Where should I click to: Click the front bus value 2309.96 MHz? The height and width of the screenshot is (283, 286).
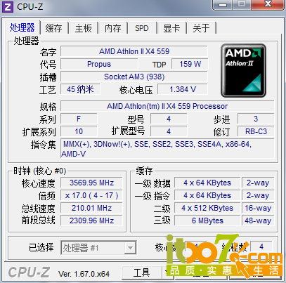pyautogui.click(x=91, y=221)
